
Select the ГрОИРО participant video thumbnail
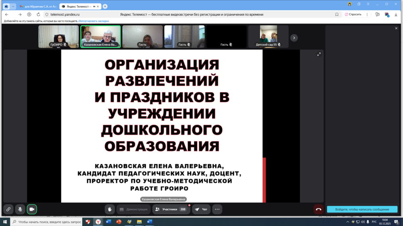[x=59, y=37]
